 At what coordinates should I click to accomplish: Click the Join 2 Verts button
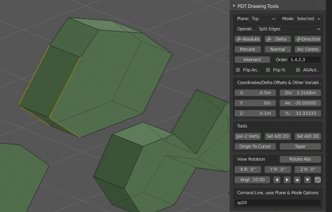pos(248,136)
